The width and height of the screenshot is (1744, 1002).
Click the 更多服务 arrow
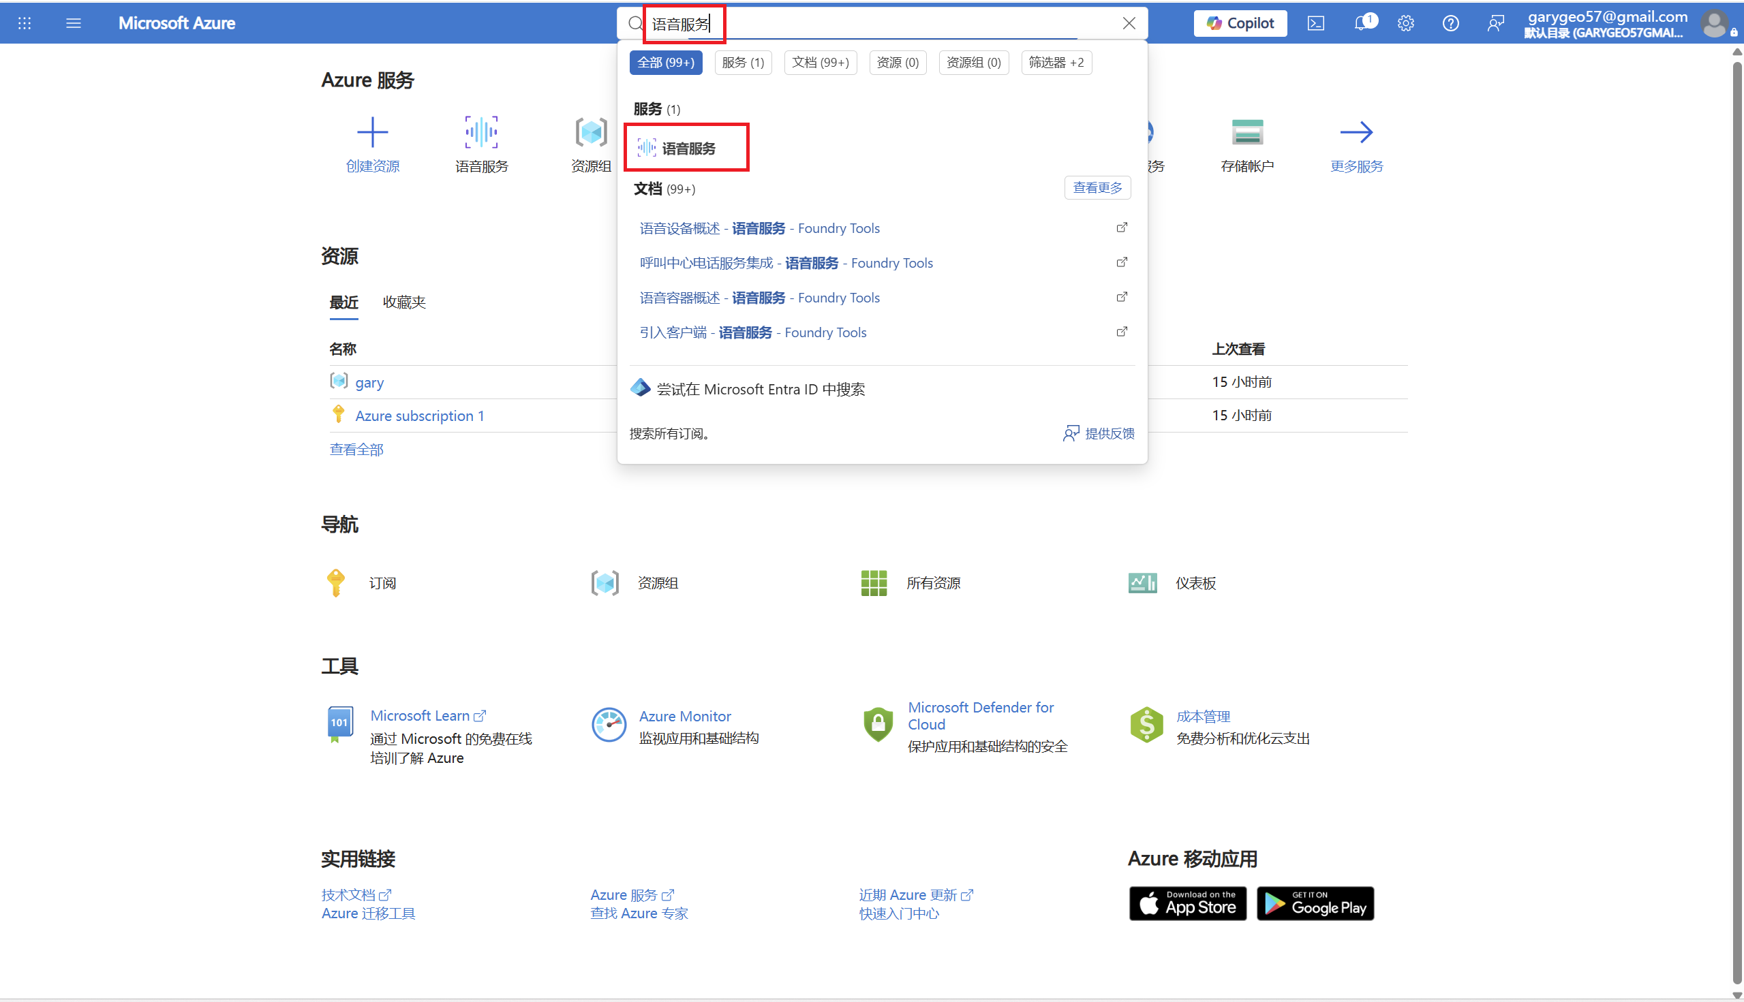click(1356, 132)
